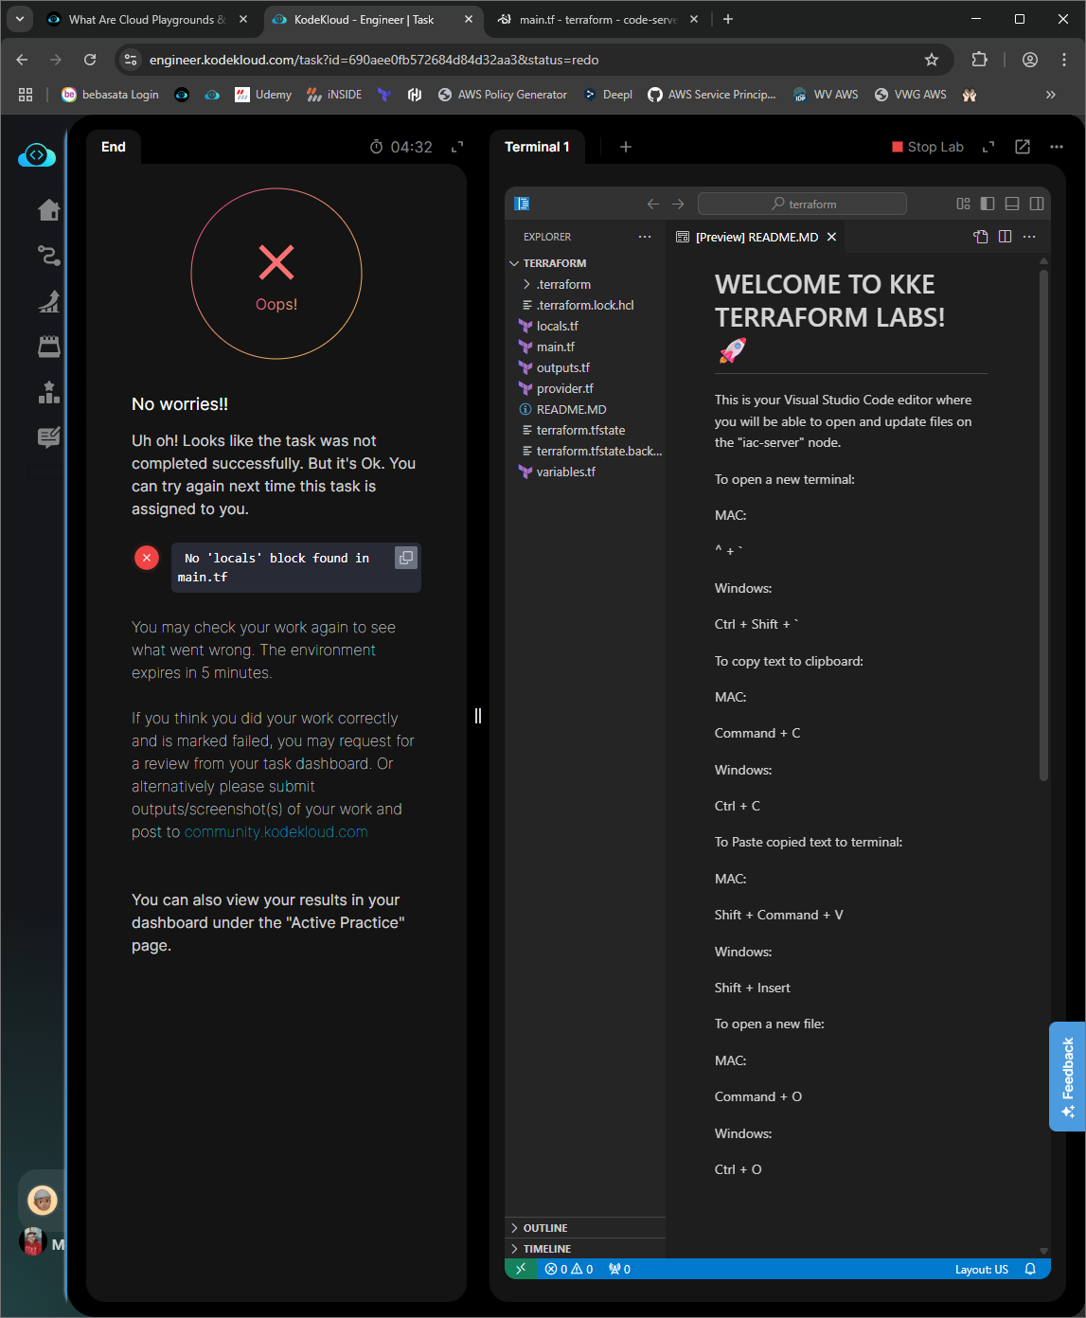
Task: Open the feedback chat-edit icon in sidebar
Action: (48, 437)
